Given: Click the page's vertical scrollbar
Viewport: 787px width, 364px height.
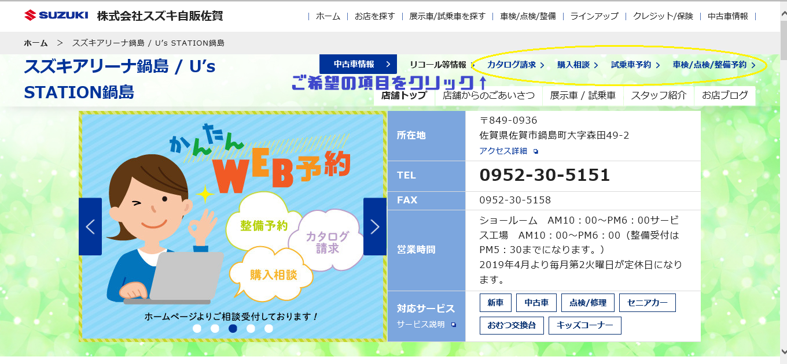Looking at the screenshot, I should [782, 182].
